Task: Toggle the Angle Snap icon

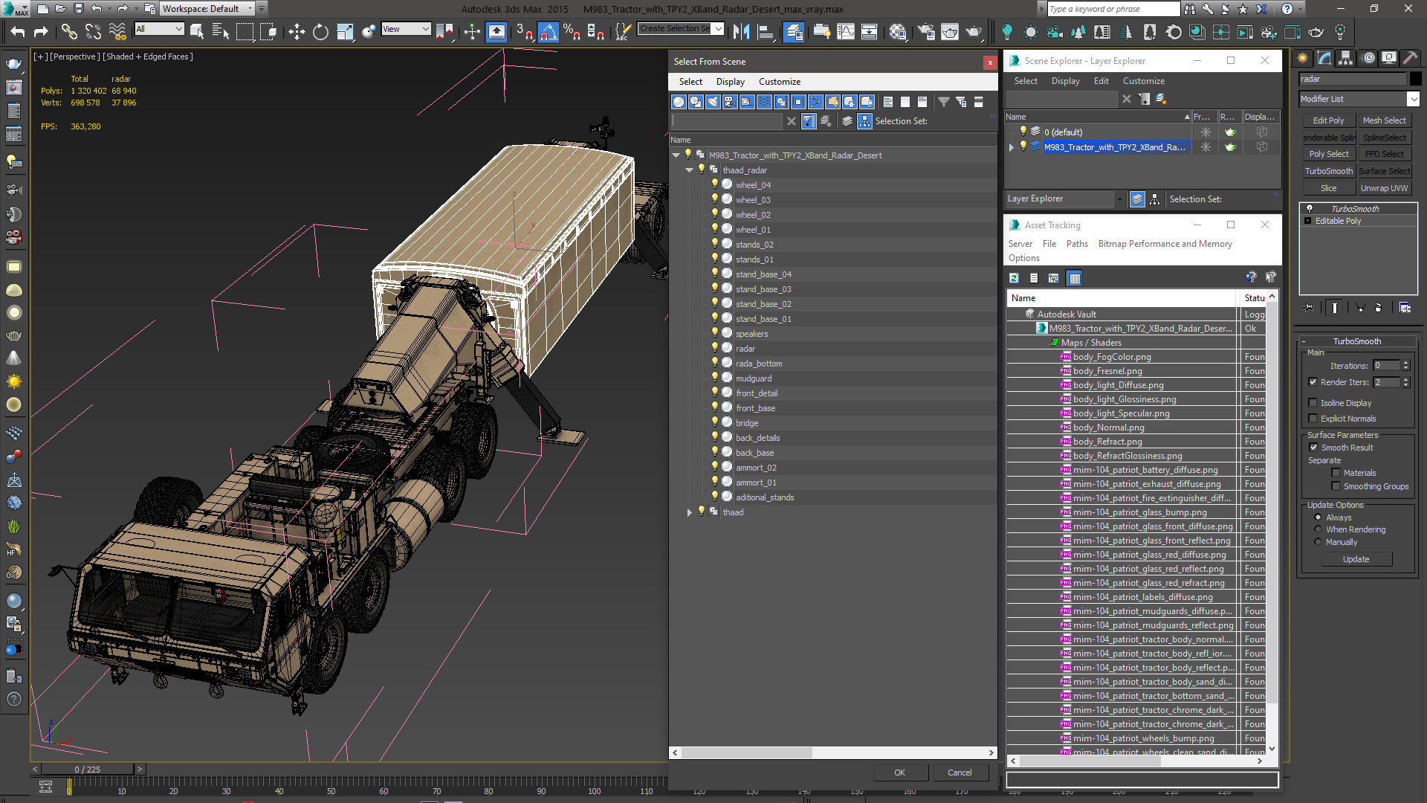Action: pyautogui.click(x=548, y=31)
